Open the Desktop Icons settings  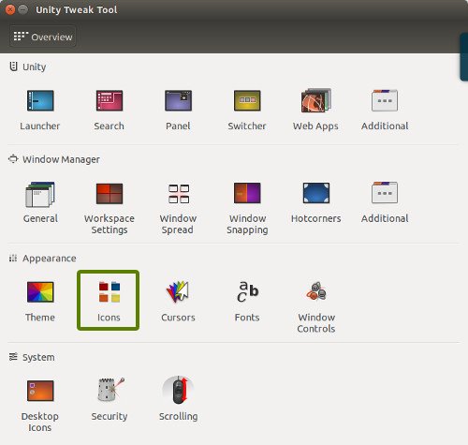[40, 391]
